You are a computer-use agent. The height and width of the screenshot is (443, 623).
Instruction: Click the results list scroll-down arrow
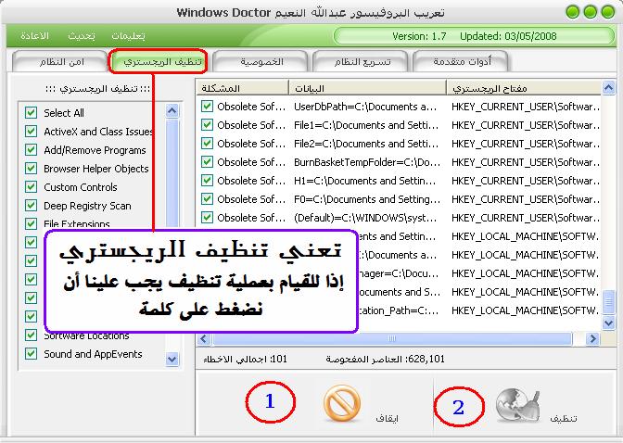[x=608, y=323]
